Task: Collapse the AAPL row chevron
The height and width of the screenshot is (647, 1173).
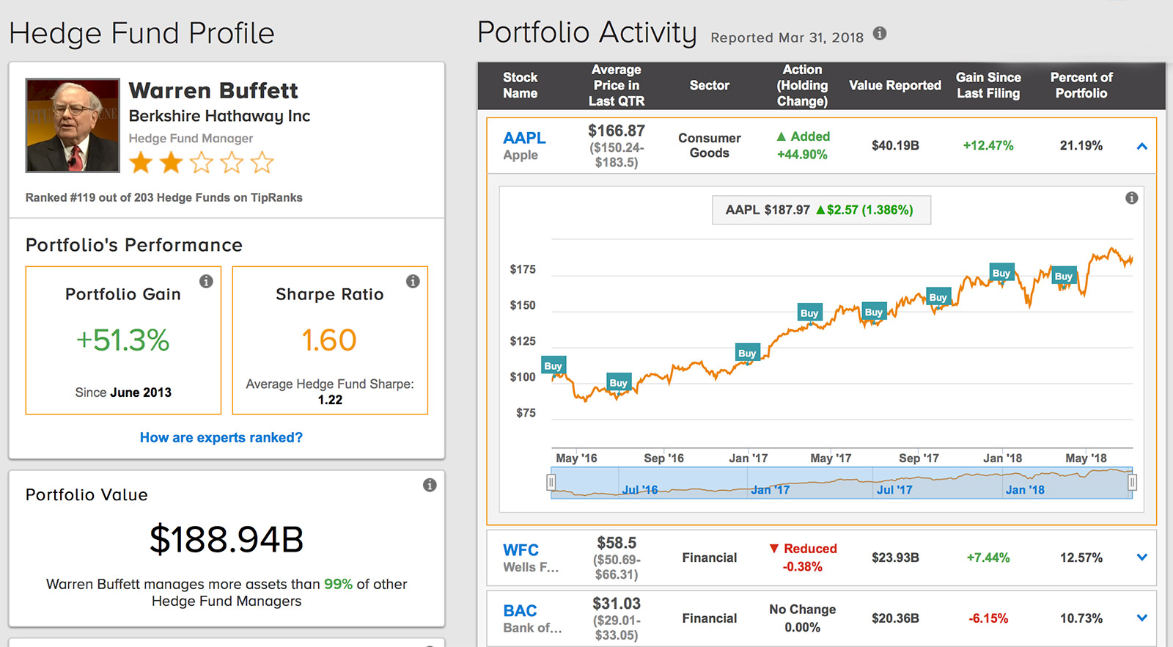Action: point(1141,147)
